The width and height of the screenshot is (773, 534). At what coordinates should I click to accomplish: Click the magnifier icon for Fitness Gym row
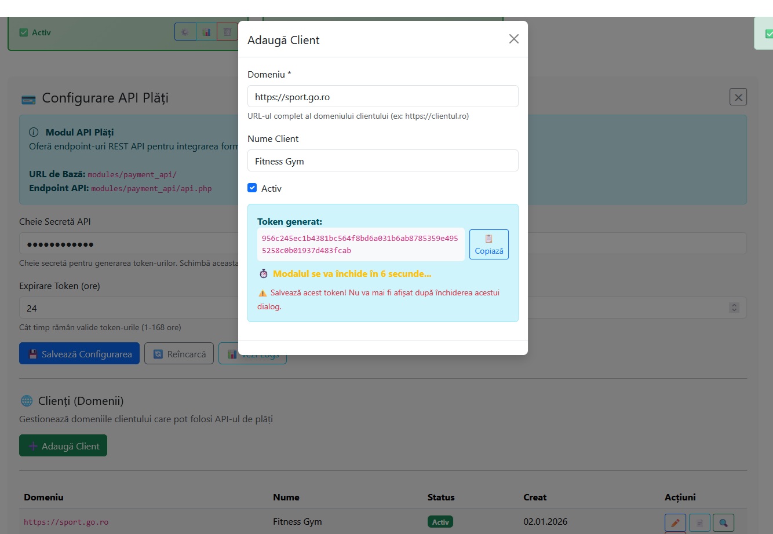tap(723, 522)
